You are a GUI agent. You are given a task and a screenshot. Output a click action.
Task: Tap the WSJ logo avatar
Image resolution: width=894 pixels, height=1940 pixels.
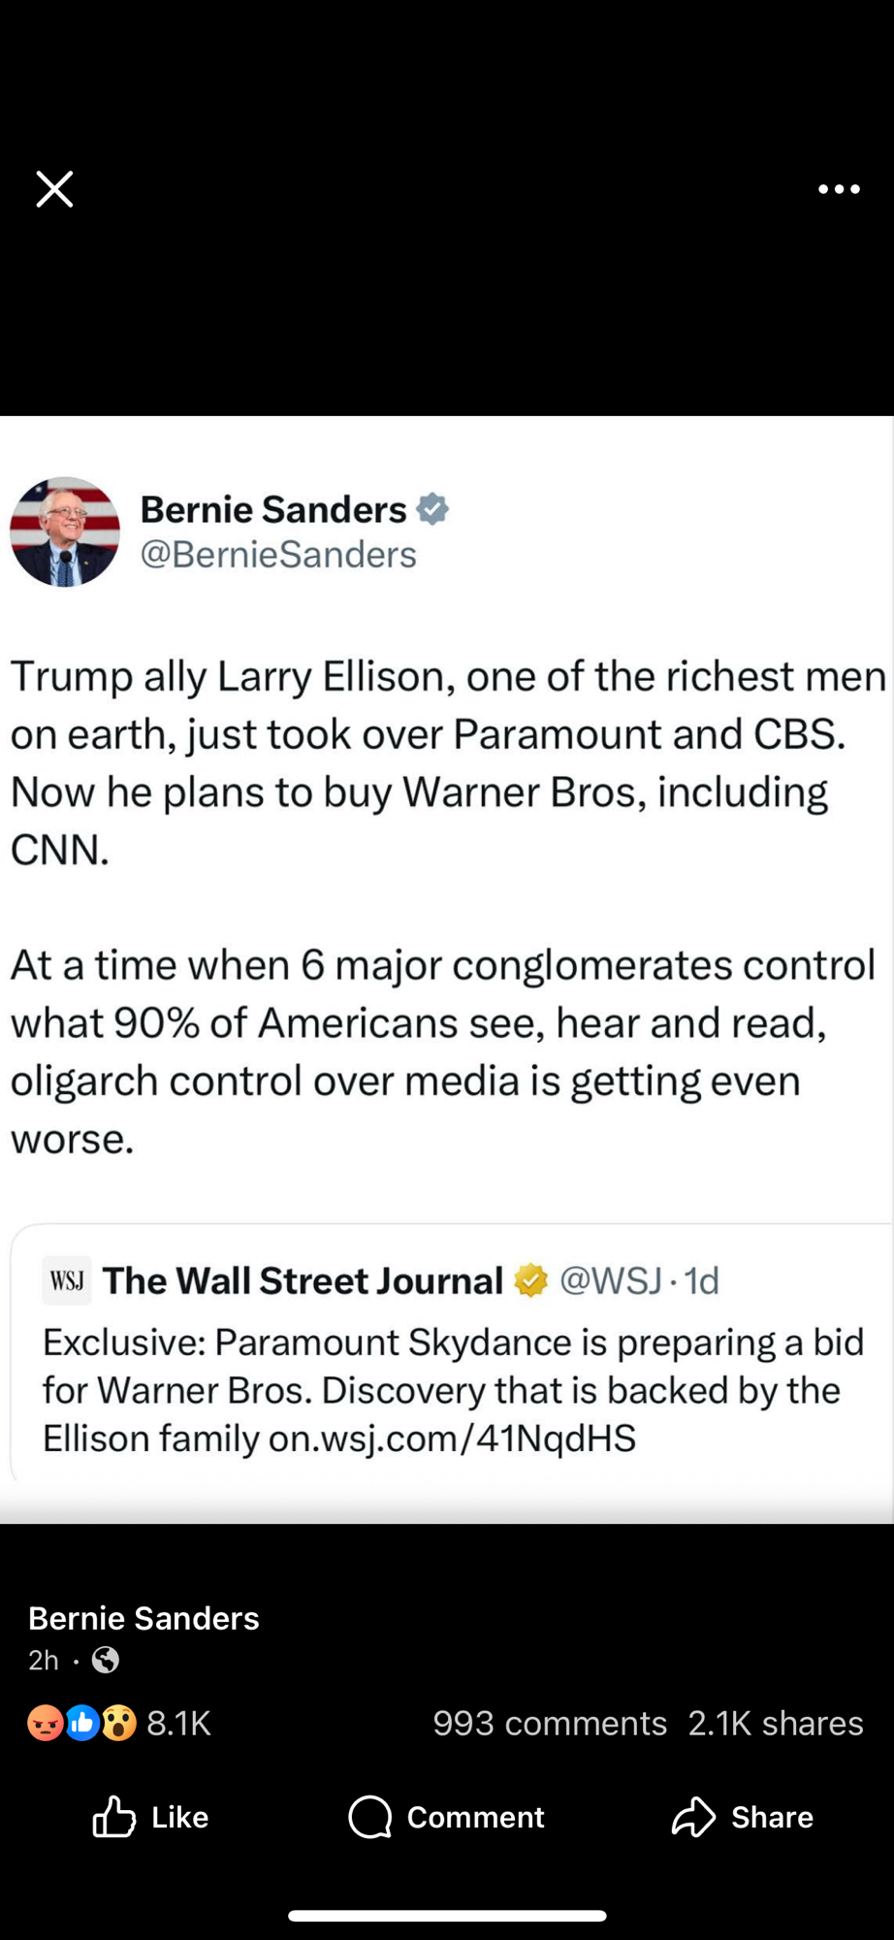pos(67,1281)
